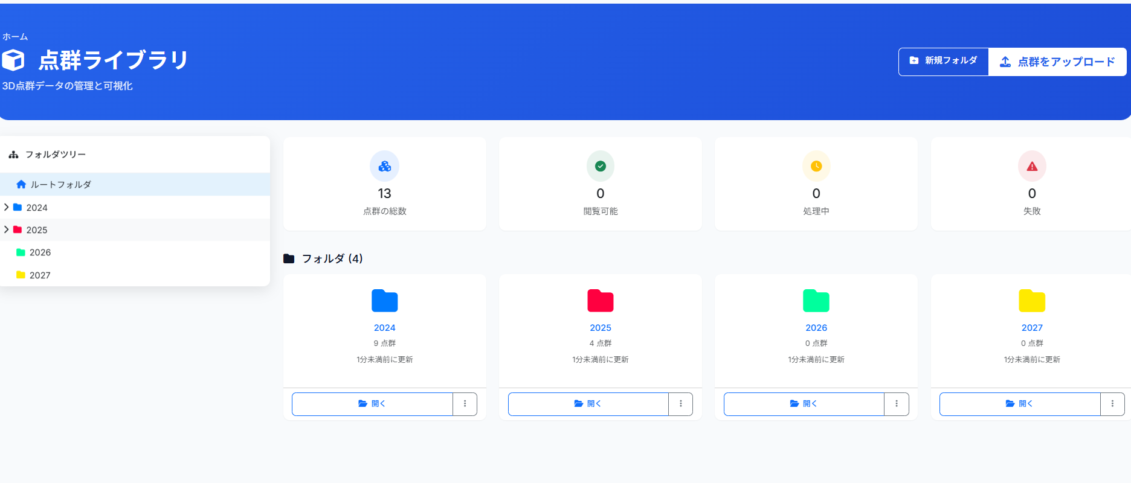Click the red warning failed icon
This screenshot has width=1131, height=483.
click(x=1031, y=166)
